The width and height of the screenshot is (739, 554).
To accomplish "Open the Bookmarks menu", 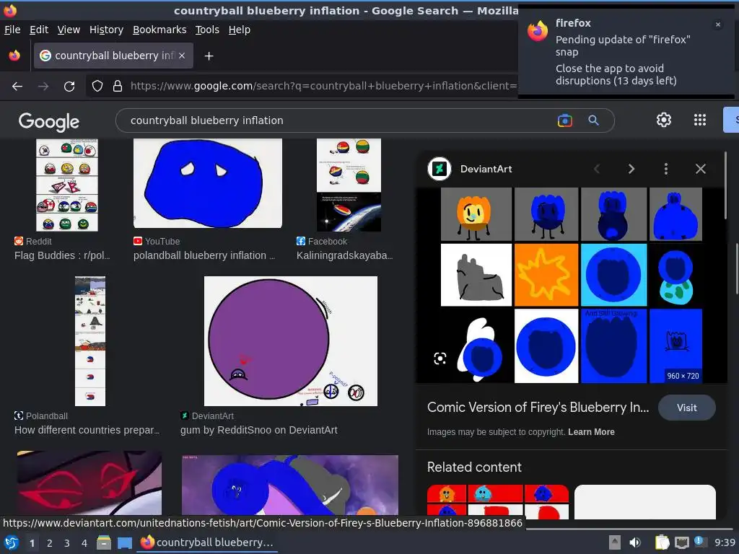I will 159,30.
